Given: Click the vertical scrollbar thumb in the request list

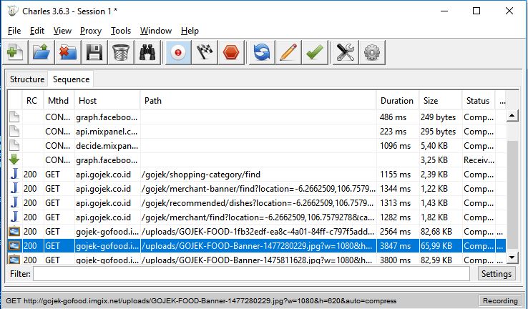Looking at the screenshot, I should (x=512, y=195).
